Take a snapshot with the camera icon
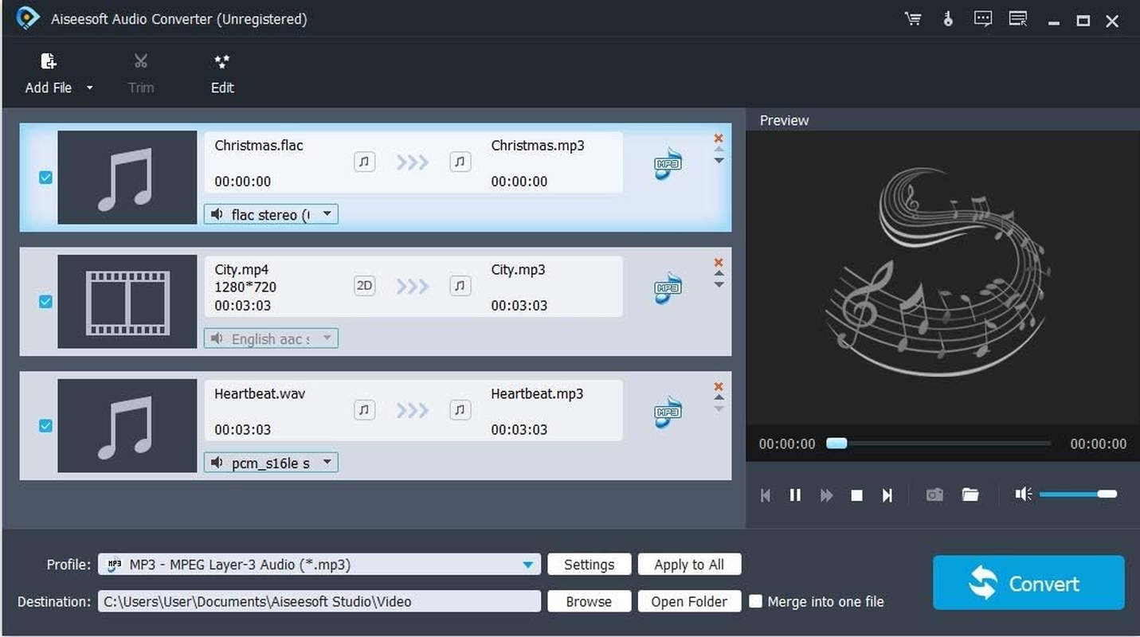1140x637 pixels. pos(934,494)
